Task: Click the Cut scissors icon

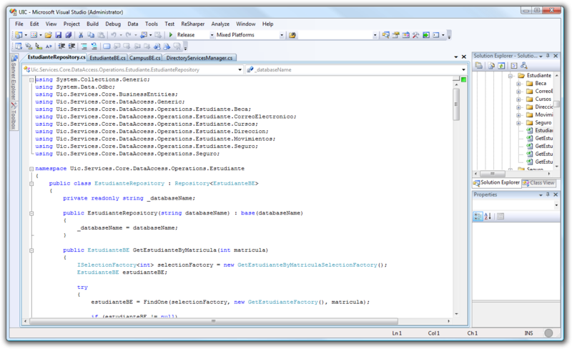Action: [81, 34]
